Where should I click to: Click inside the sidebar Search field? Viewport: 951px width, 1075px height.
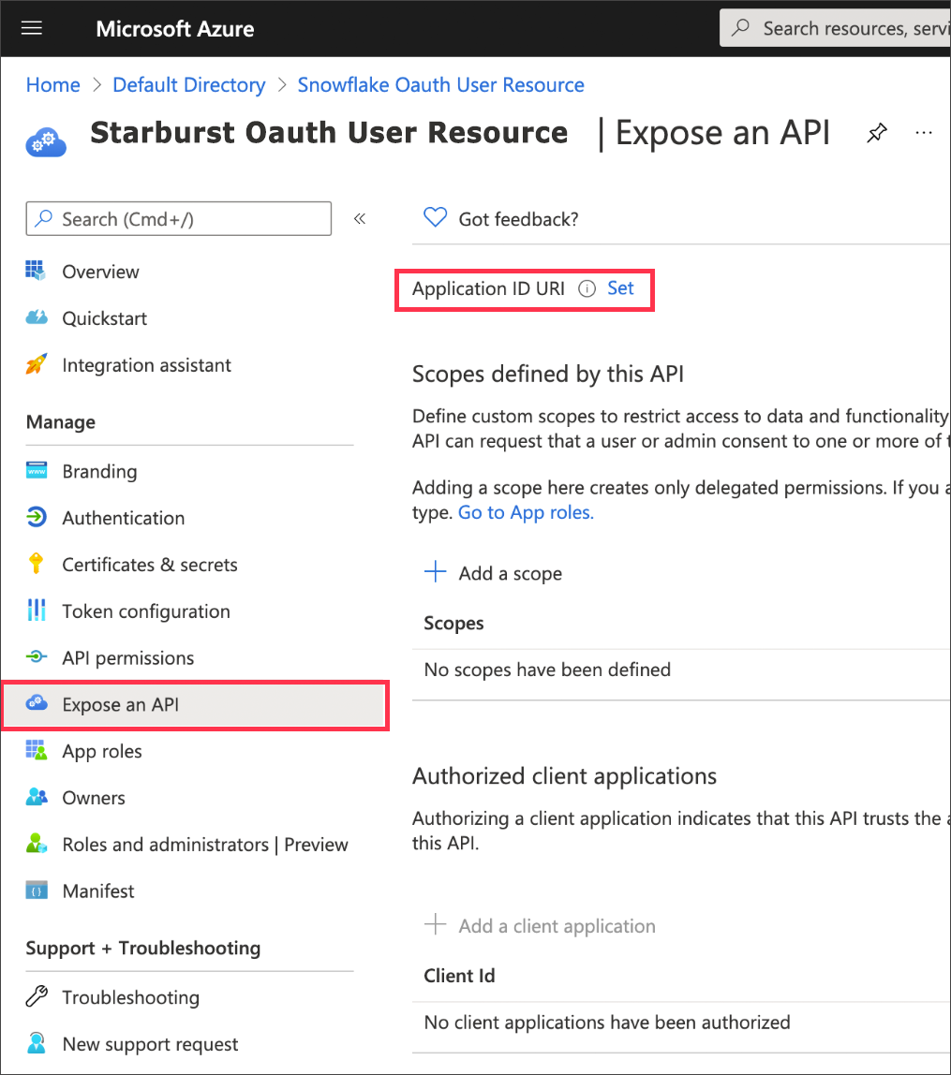pos(178,218)
